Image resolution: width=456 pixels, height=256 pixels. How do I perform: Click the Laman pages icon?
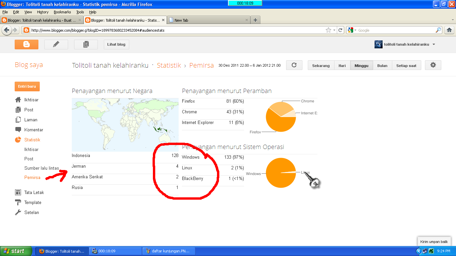click(x=18, y=120)
